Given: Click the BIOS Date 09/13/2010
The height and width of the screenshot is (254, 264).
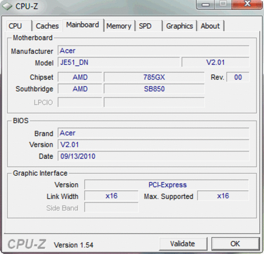Looking at the screenshot, I should tap(153, 156).
